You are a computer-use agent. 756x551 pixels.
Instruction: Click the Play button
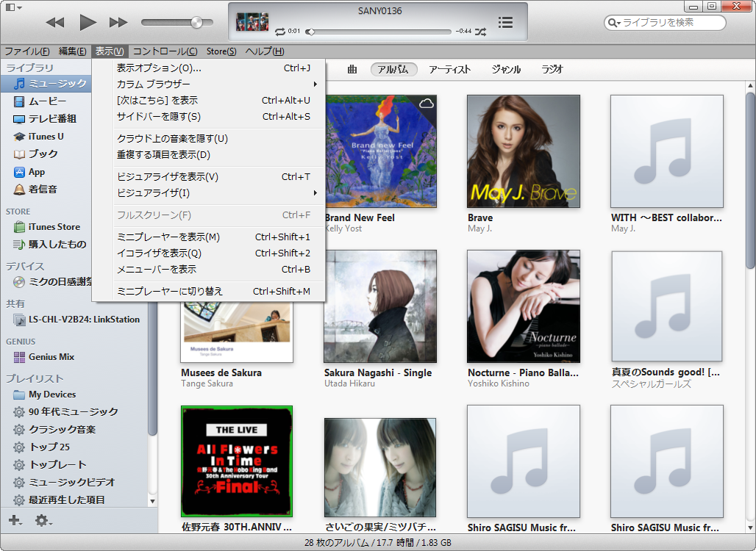click(88, 22)
